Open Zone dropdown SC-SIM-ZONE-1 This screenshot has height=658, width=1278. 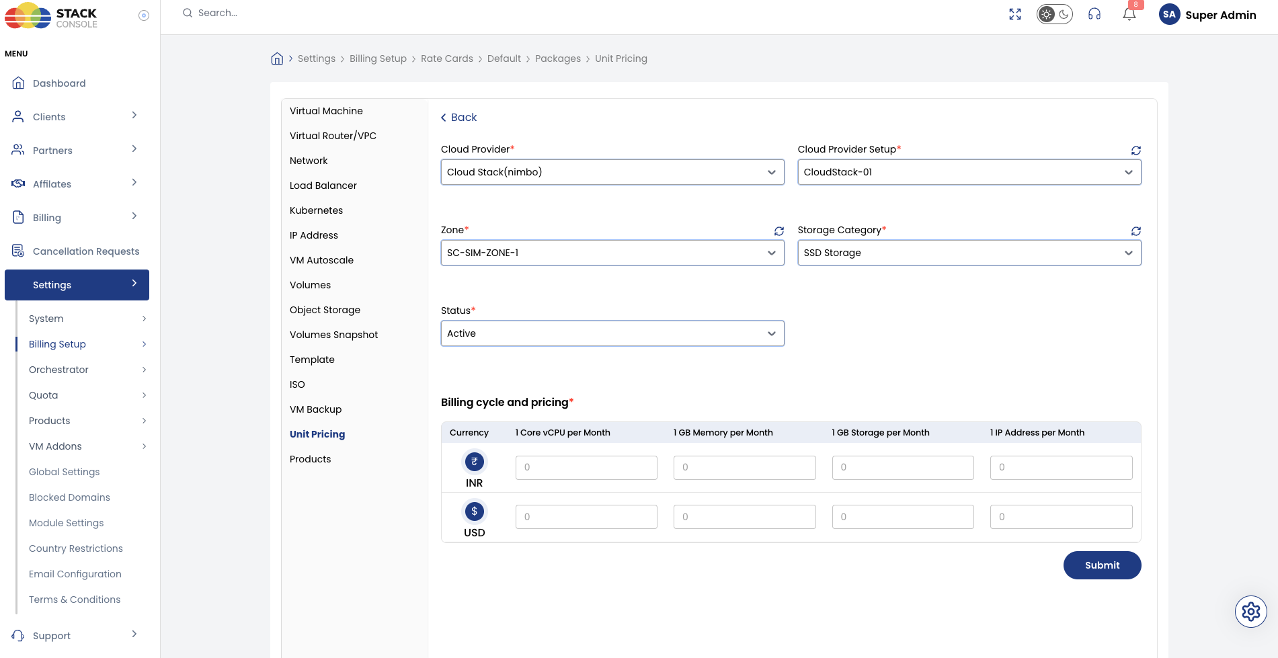tap(612, 253)
